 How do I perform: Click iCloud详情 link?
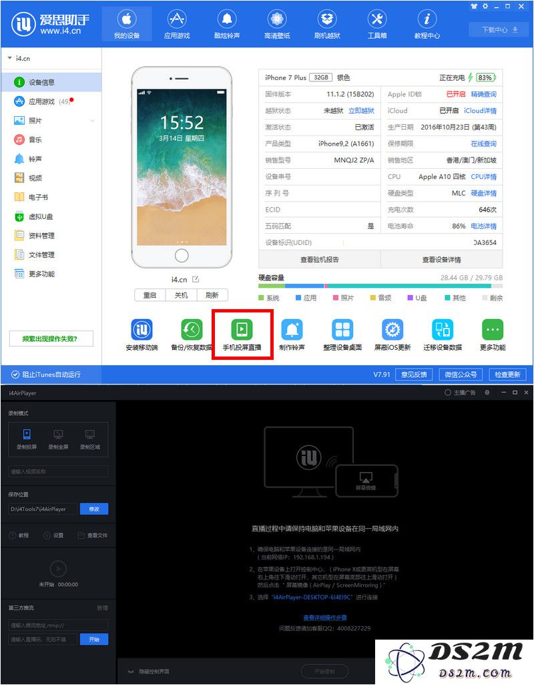tap(481, 111)
